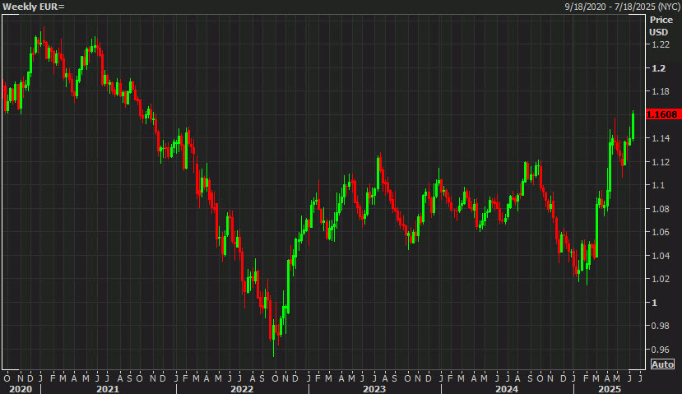Click the latest green candle near 1.16

[633, 126]
